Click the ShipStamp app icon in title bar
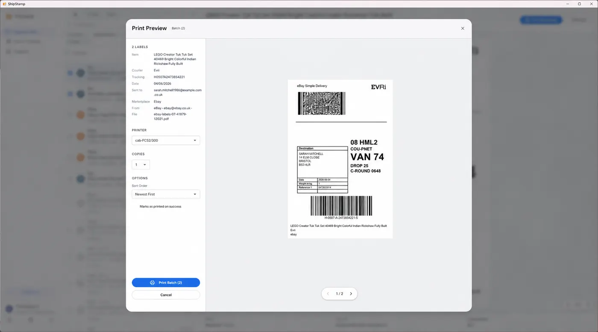Image resolution: width=598 pixels, height=332 pixels. pyautogui.click(x=4, y=4)
